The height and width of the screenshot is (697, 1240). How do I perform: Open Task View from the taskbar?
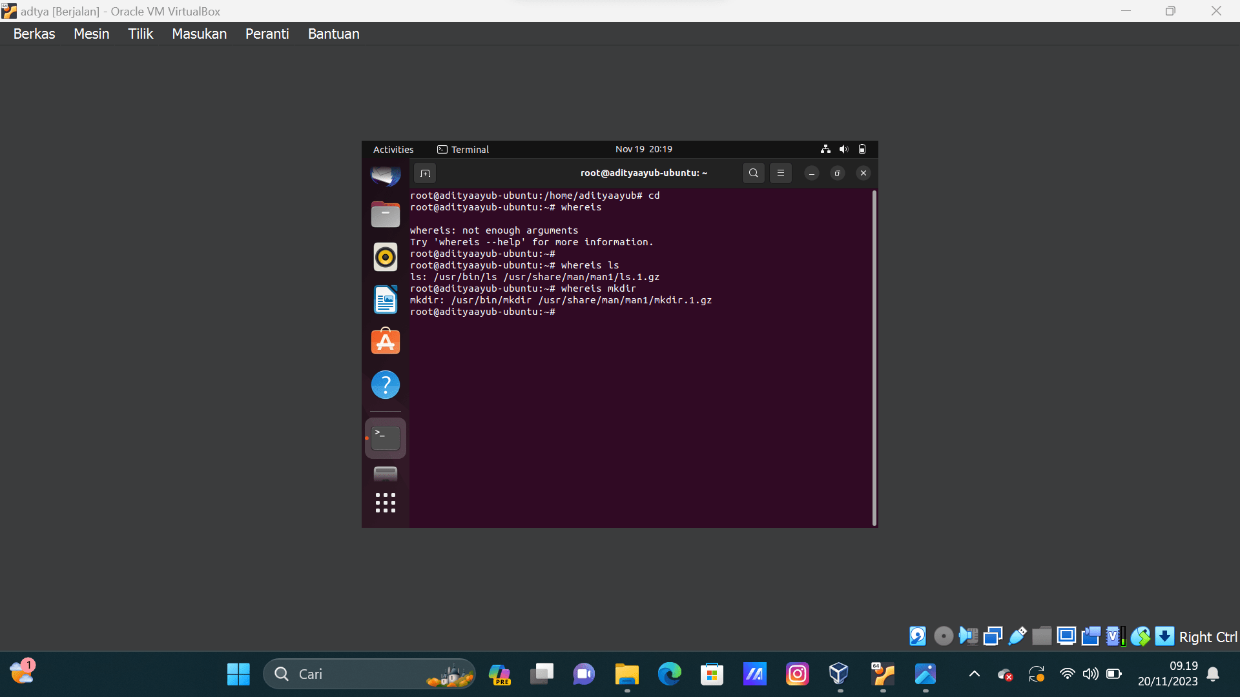coord(541,674)
